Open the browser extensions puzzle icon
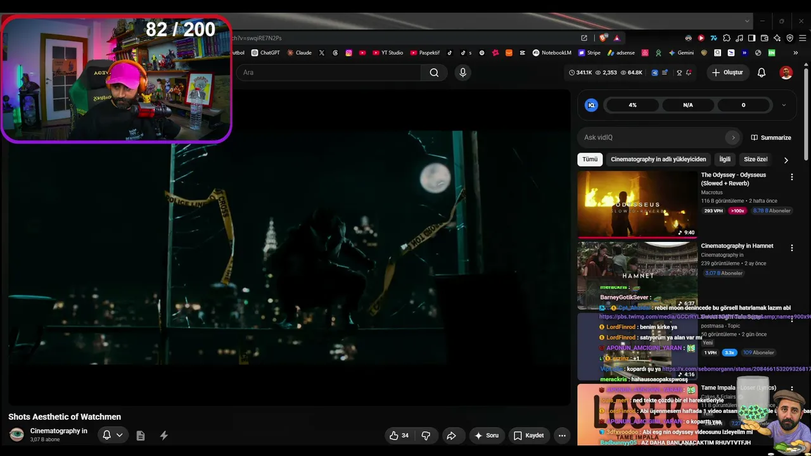This screenshot has width=811, height=456. pos(727,38)
